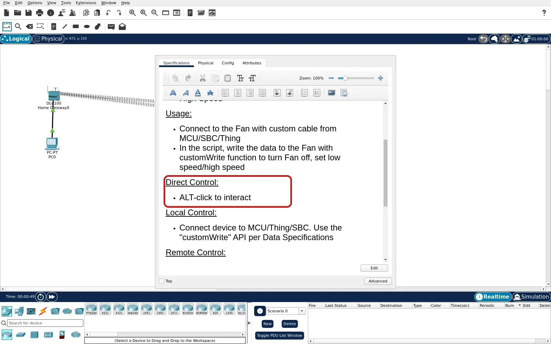551x344 pixels.
Task: Open the Extensions menu
Action: (86, 3)
